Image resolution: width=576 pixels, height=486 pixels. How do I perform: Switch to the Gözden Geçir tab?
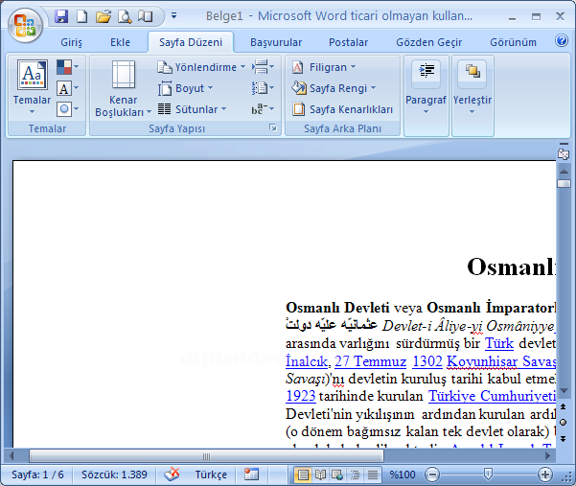click(x=428, y=42)
